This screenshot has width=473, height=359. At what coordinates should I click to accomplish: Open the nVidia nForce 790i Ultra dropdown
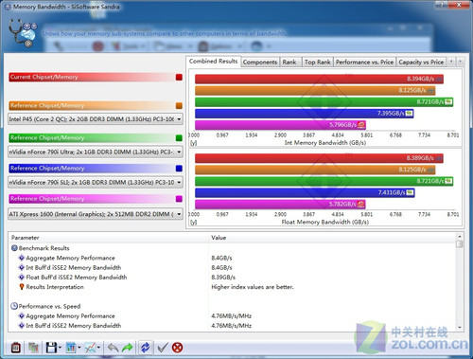[179, 152]
